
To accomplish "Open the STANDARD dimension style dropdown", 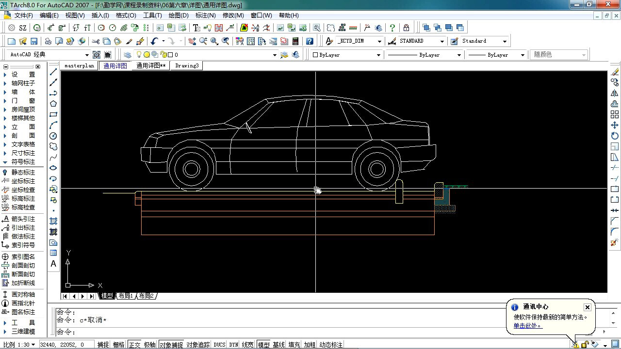I will [x=441, y=41].
